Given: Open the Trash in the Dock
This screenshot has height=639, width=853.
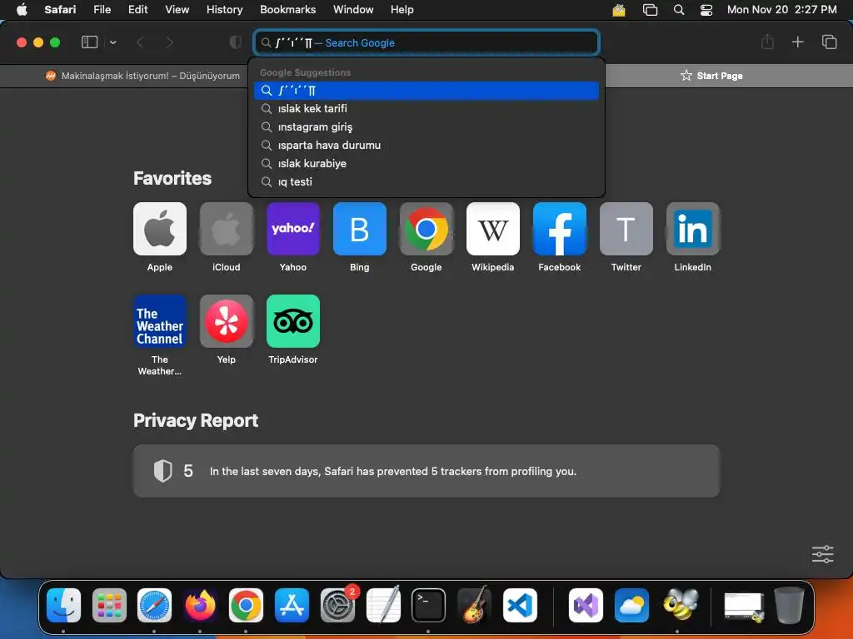Looking at the screenshot, I should (x=789, y=605).
